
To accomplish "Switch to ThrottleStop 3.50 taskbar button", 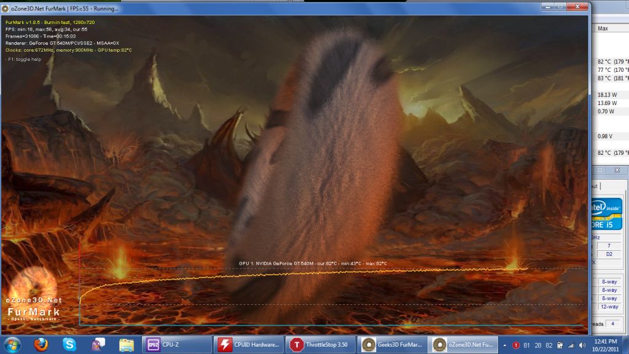I will 321,345.
